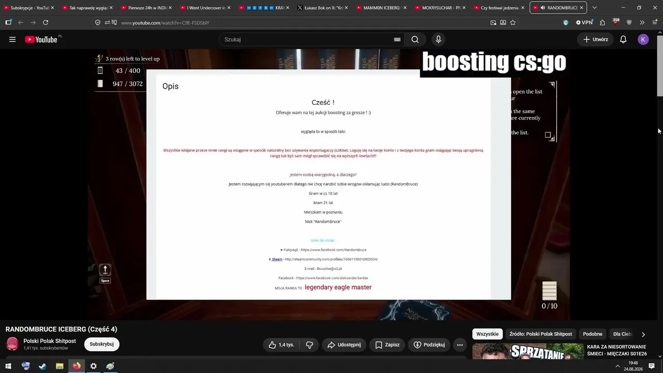
Task: Bookmark this page with the star
Action: click(x=513, y=23)
